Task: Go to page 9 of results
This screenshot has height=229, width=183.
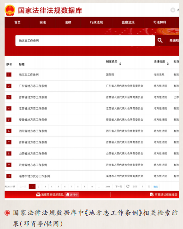Action: coord(84,186)
